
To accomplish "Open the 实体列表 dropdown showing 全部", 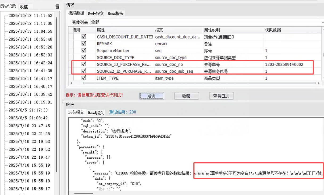I will [207, 22].
